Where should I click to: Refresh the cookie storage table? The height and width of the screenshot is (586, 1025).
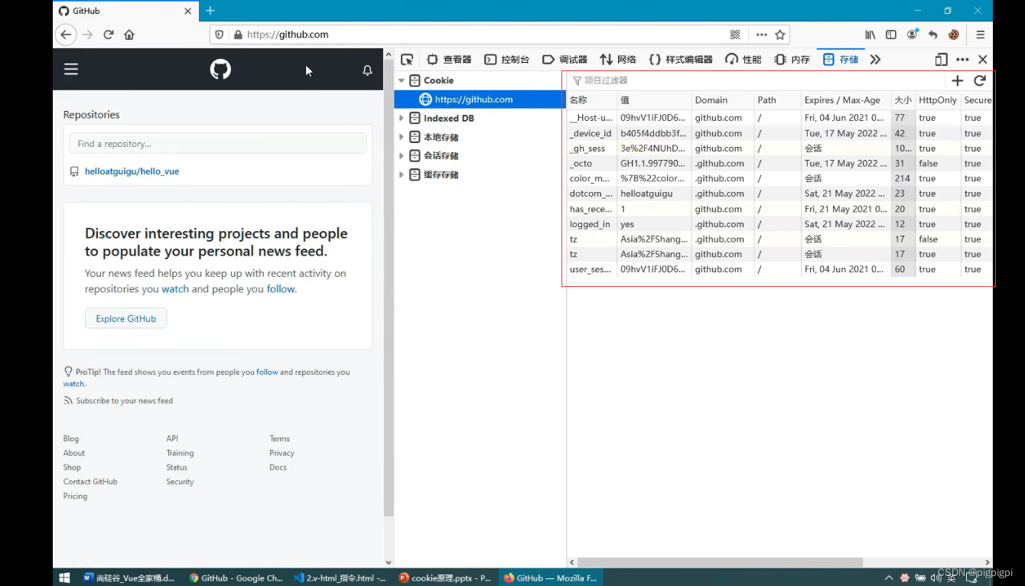point(980,80)
